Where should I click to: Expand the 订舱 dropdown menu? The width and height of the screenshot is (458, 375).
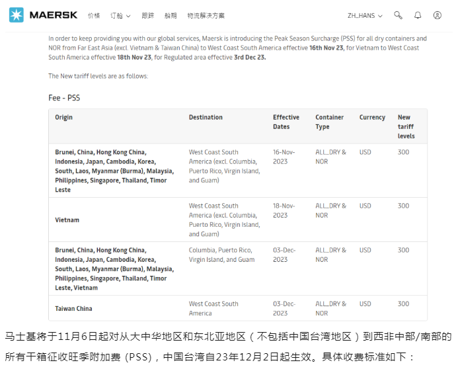120,15
